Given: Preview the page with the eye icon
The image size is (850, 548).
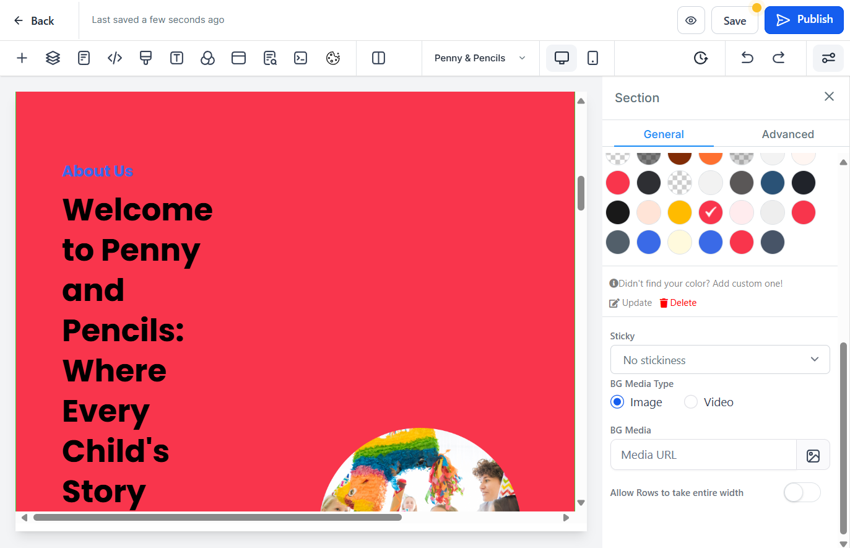Looking at the screenshot, I should [x=691, y=20].
